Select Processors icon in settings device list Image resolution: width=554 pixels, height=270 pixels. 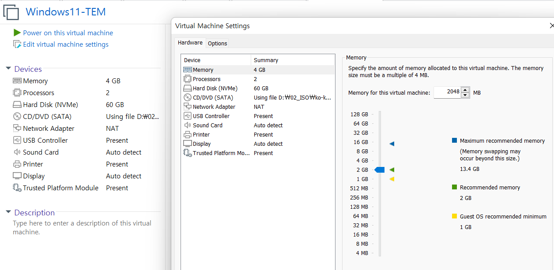click(188, 79)
